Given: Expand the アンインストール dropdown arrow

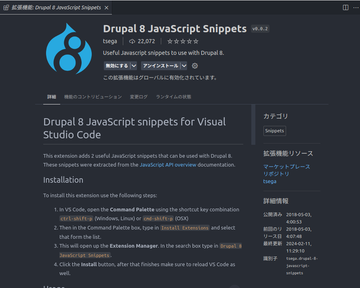Looking at the screenshot, I should (184, 66).
